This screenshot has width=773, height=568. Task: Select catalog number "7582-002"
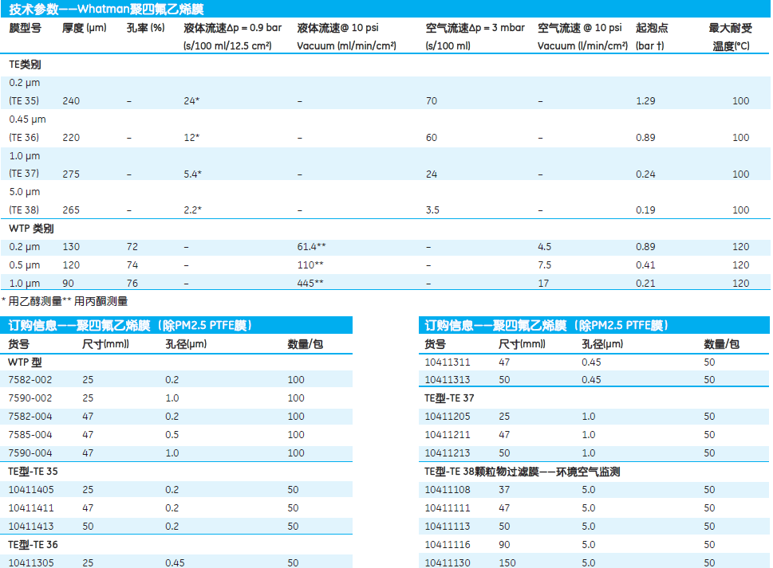pos(30,380)
